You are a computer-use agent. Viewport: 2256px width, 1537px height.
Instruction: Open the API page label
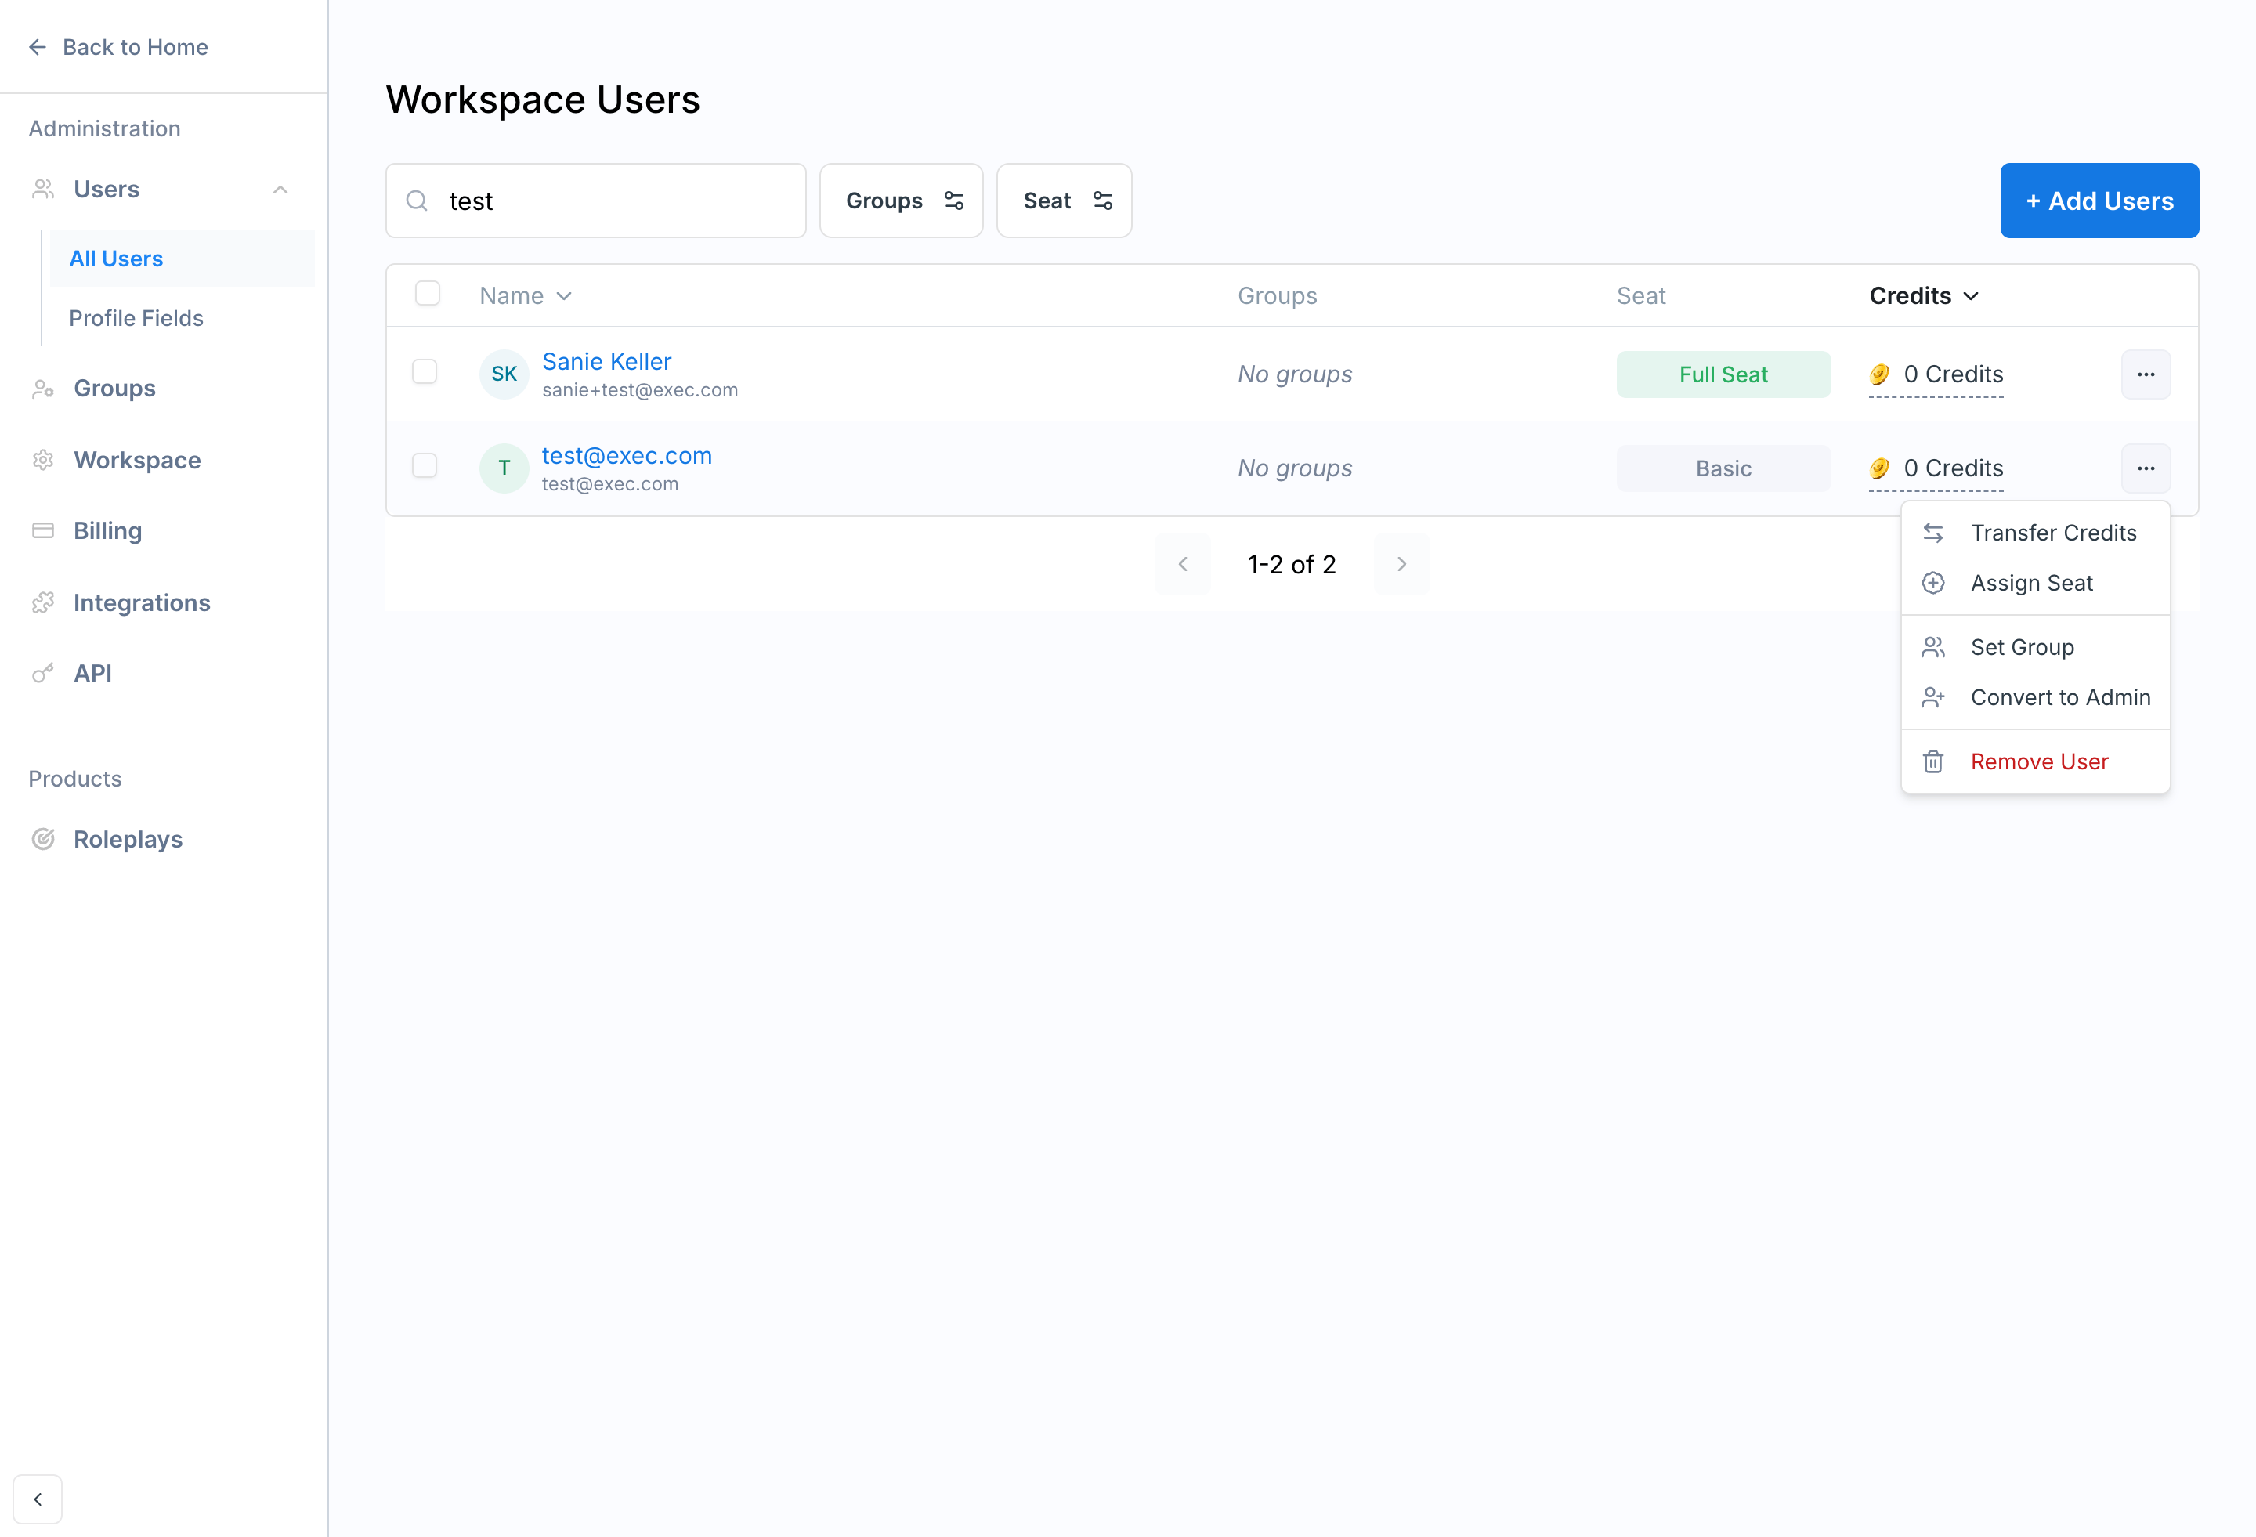93,673
